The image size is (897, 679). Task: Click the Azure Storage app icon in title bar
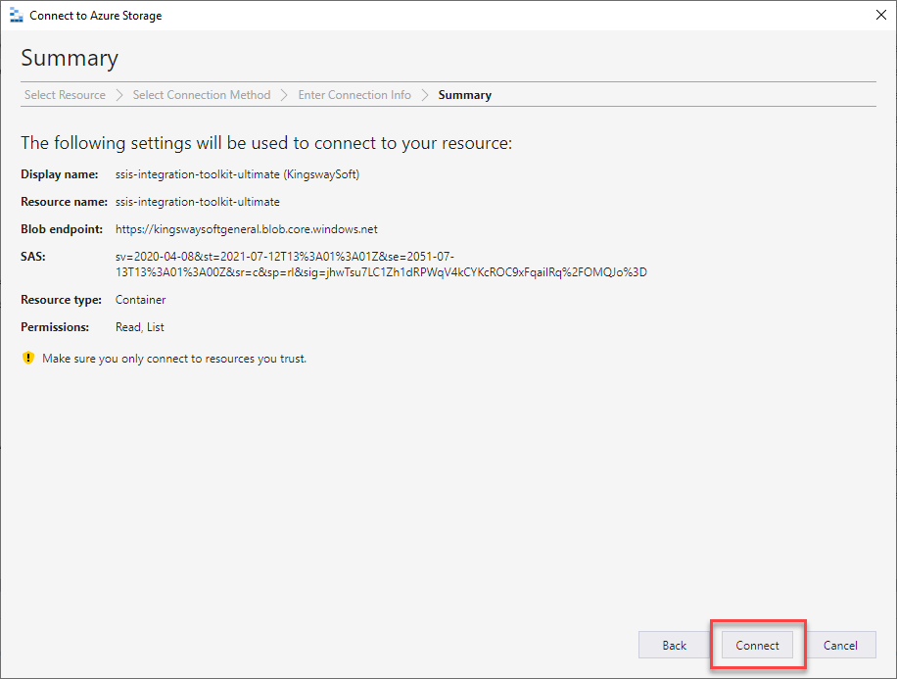coord(17,16)
